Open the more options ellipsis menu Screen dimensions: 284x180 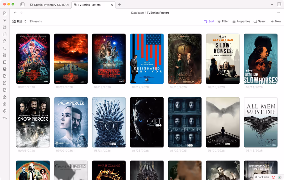pyautogui.click(x=278, y=13)
